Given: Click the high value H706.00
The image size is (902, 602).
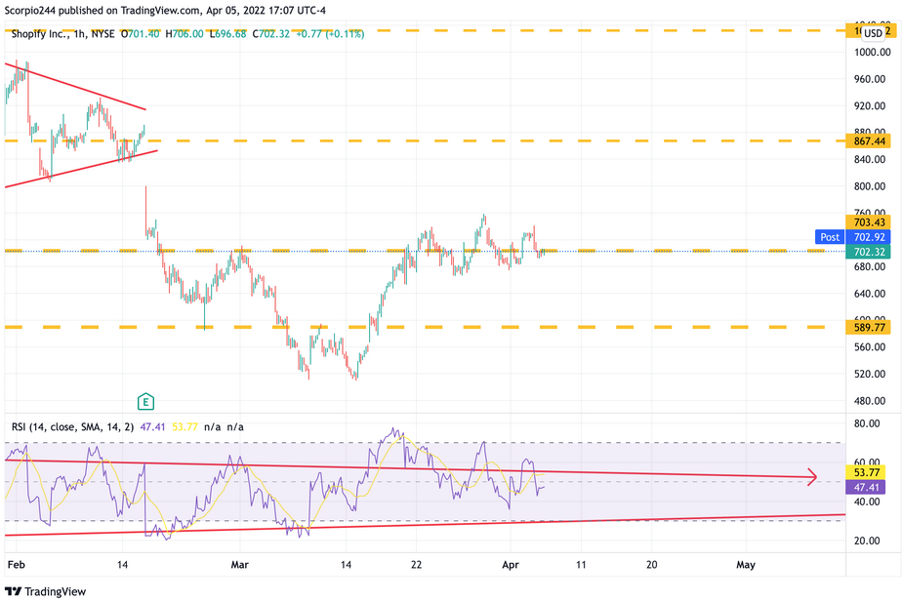Looking at the screenshot, I should (x=184, y=34).
